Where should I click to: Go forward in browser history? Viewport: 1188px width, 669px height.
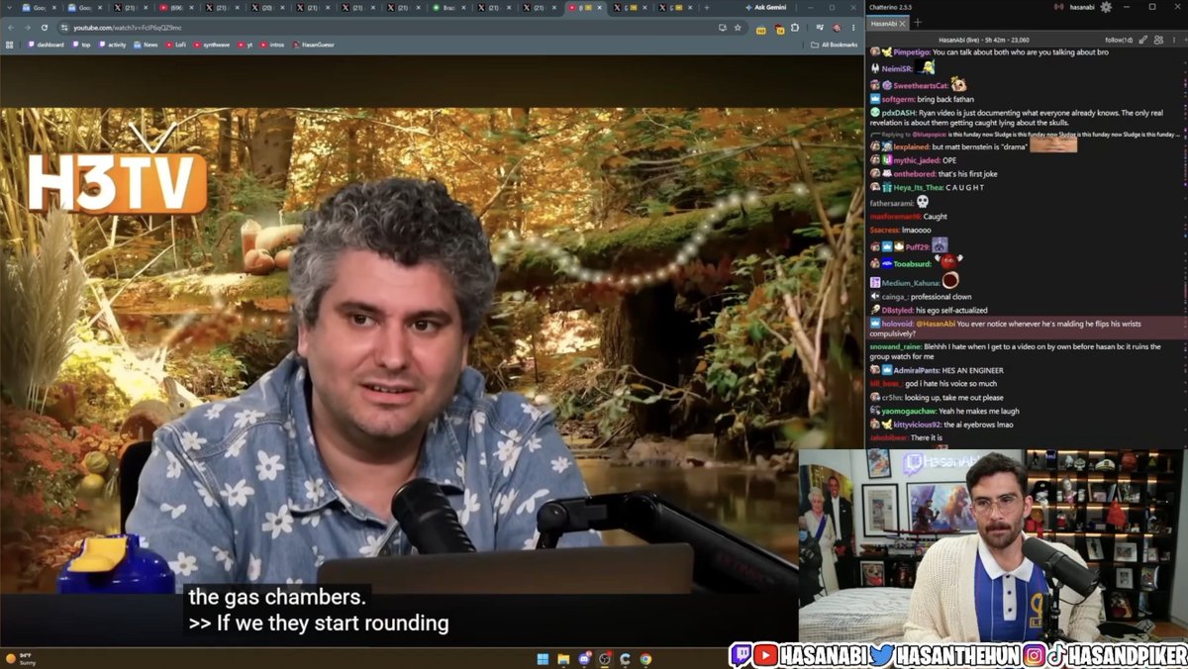[x=29, y=28]
